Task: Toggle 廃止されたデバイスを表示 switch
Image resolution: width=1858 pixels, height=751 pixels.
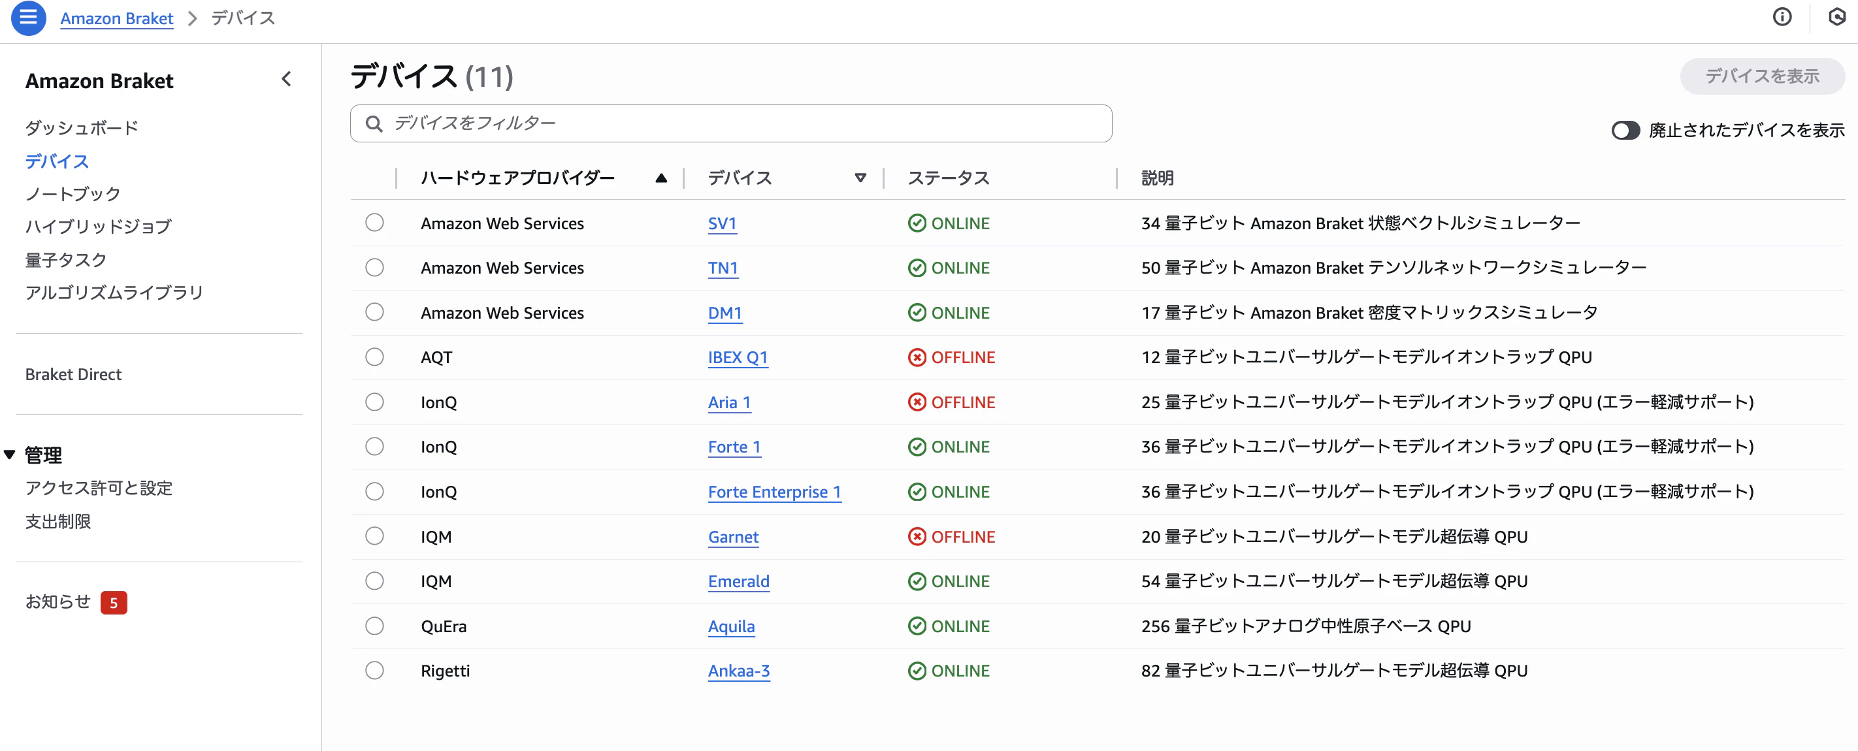Action: pos(1625,131)
